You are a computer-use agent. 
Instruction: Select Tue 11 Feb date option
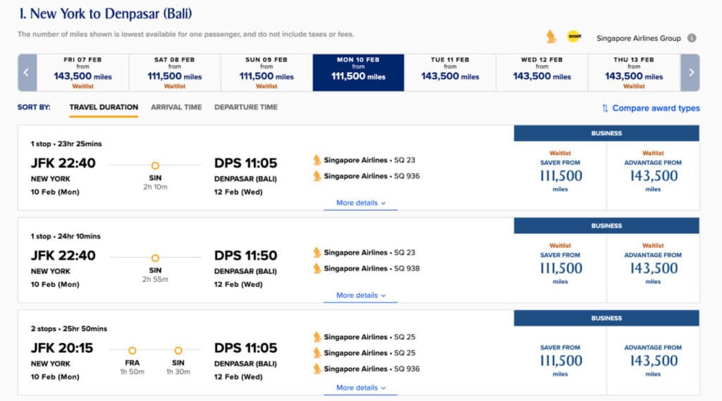pos(450,73)
